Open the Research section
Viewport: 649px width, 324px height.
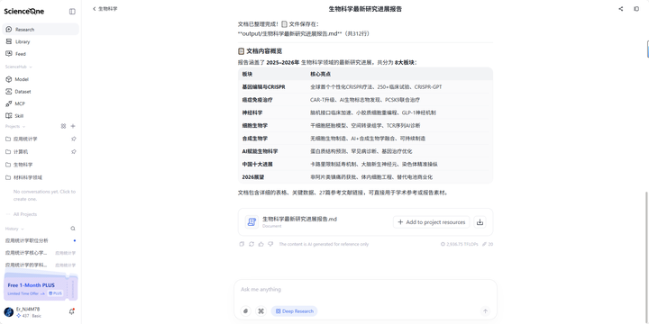click(x=41, y=30)
